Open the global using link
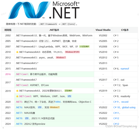139x129 pixels. tap(129, 107)
